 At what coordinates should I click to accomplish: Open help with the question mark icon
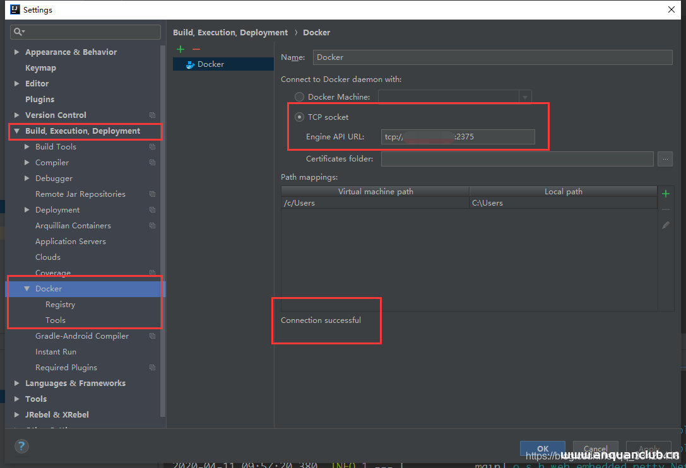[21, 446]
